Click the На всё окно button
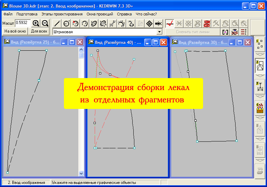 pyautogui.click(x=15, y=31)
